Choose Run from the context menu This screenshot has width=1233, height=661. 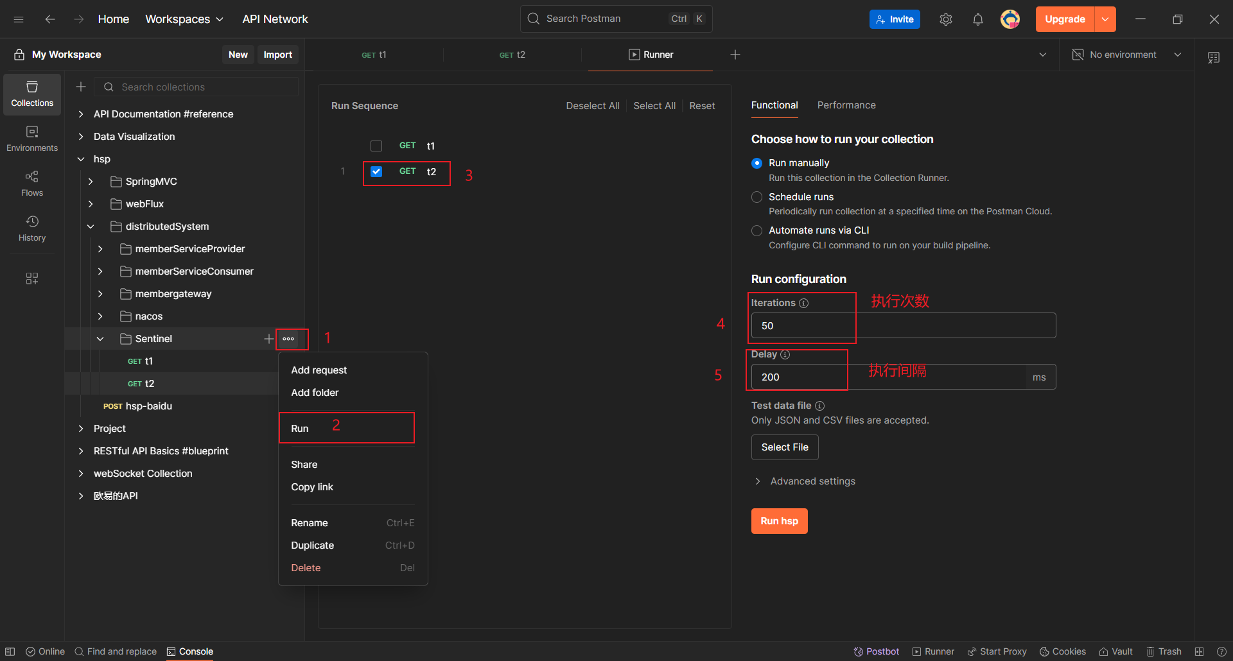pyautogui.click(x=300, y=429)
